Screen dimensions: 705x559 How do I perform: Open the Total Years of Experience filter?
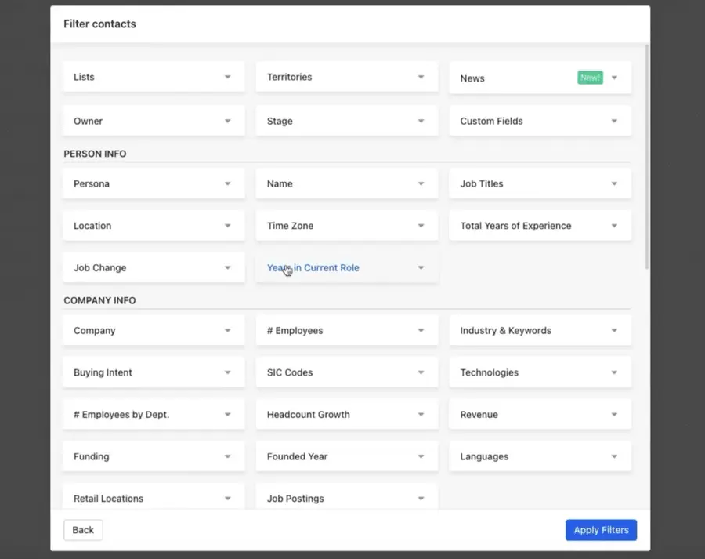coord(539,225)
